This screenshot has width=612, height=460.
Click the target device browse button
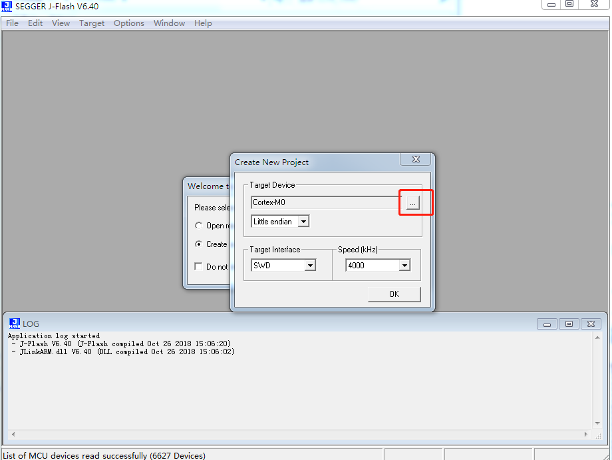413,202
